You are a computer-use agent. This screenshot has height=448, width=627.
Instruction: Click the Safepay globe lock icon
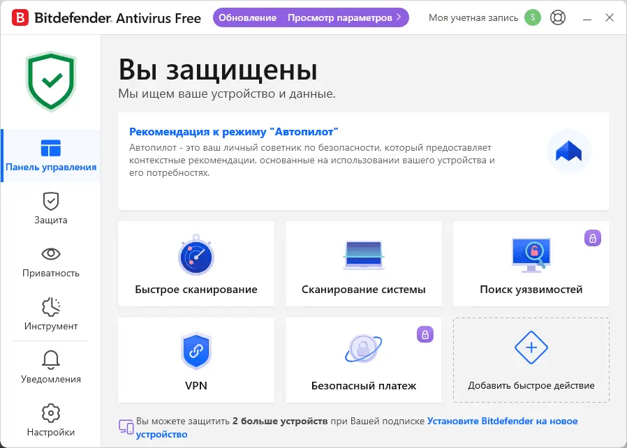click(x=364, y=348)
